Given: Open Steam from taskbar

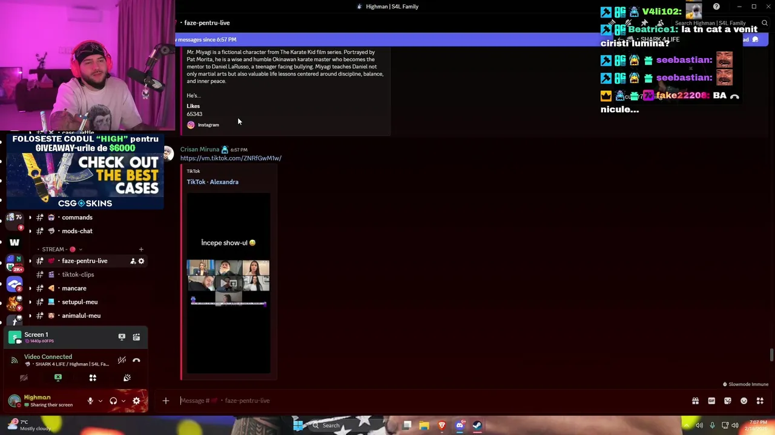Looking at the screenshot, I should point(477,425).
